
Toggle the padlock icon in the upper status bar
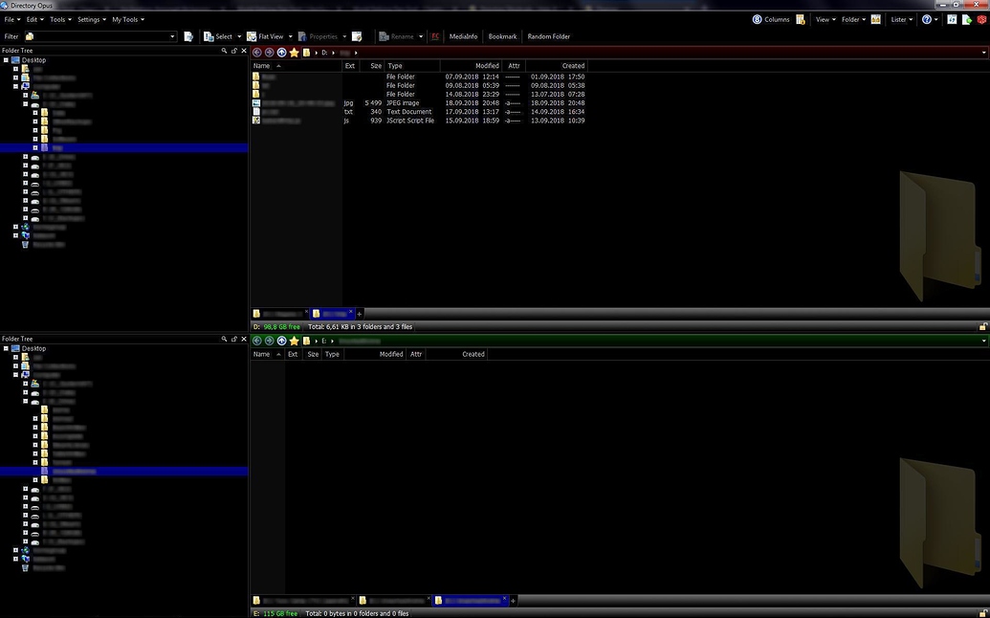click(982, 326)
